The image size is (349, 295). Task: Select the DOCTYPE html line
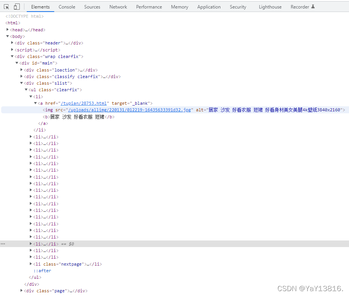point(24,16)
